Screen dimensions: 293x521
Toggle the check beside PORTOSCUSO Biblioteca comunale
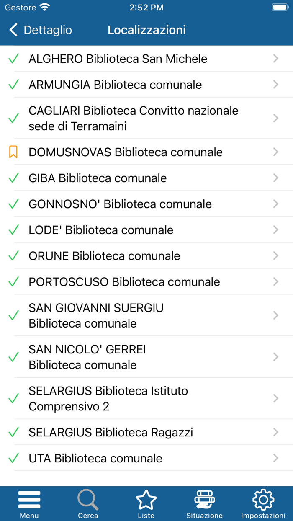(x=13, y=281)
